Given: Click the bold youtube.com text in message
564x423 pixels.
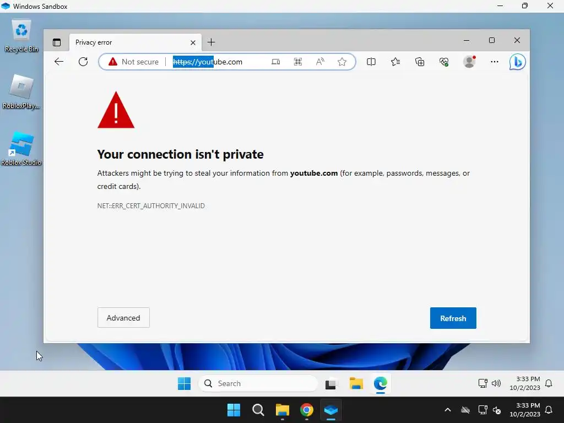Looking at the screenshot, I should (313, 173).
